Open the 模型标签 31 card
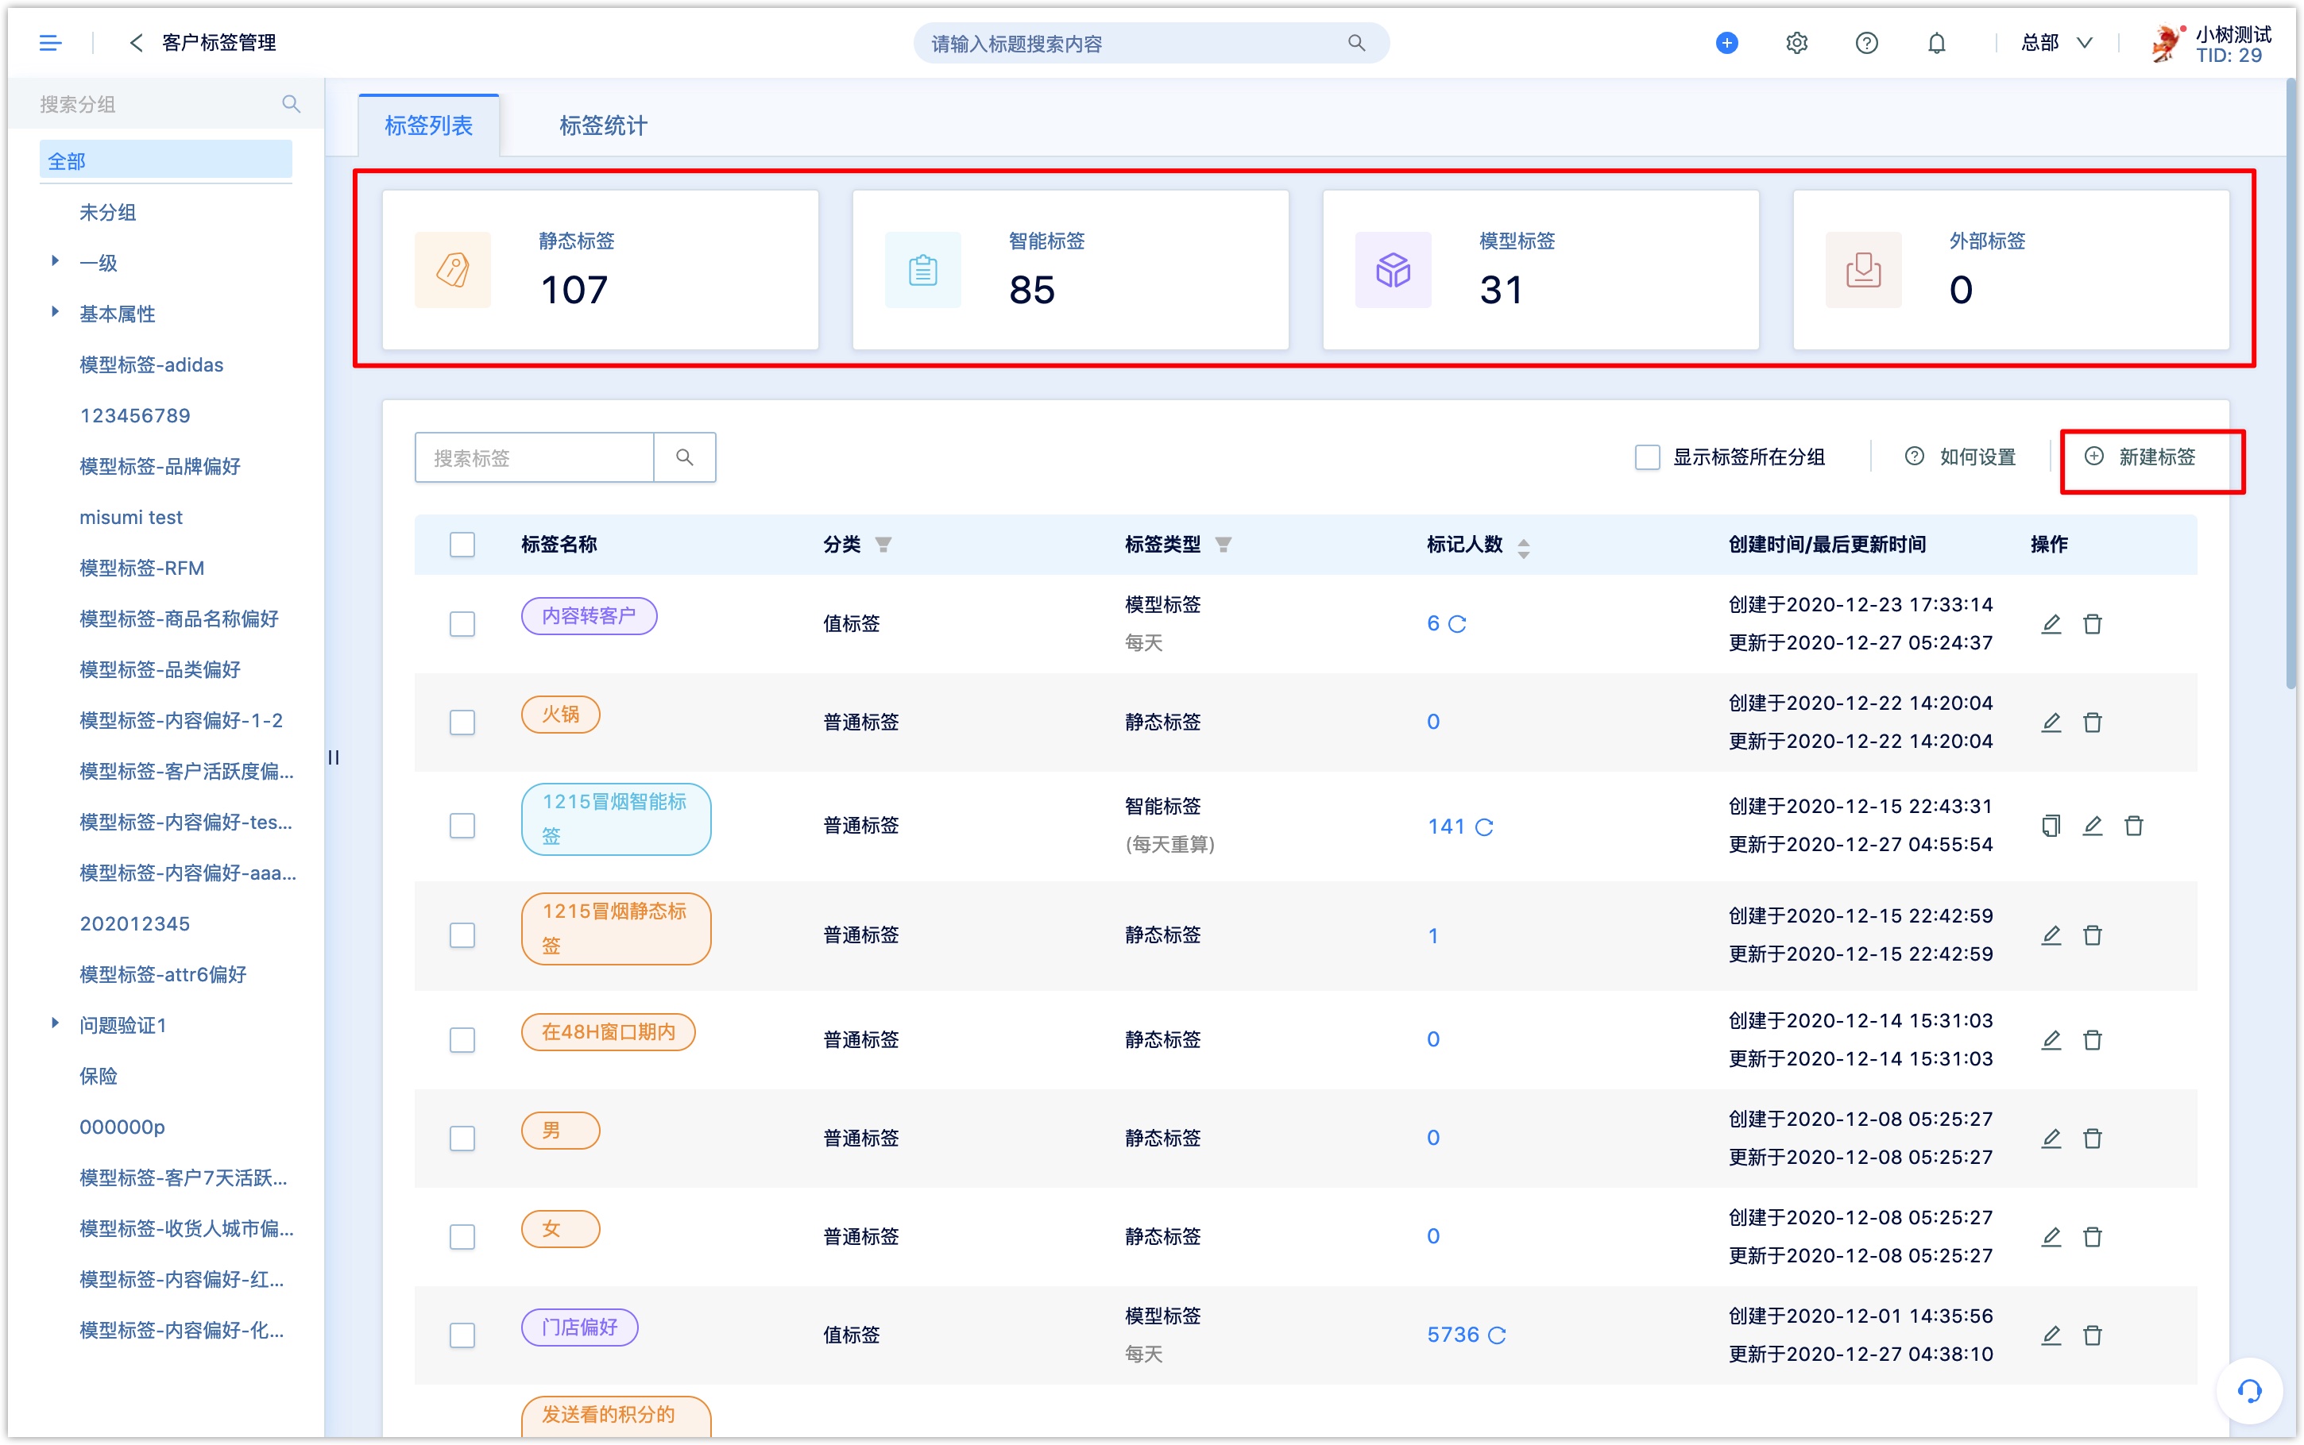 click(x=1541, y=269)
